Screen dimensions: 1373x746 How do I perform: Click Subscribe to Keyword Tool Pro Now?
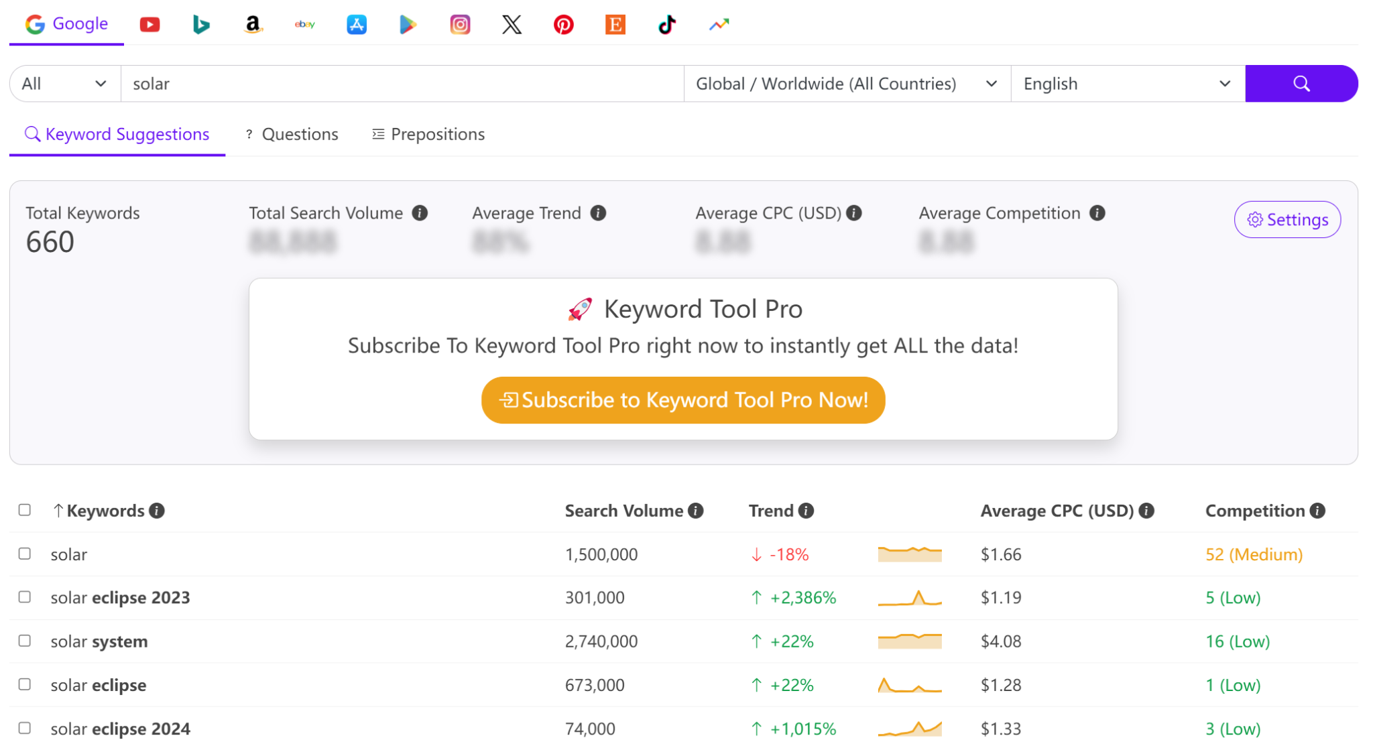[x=683, y=400]
